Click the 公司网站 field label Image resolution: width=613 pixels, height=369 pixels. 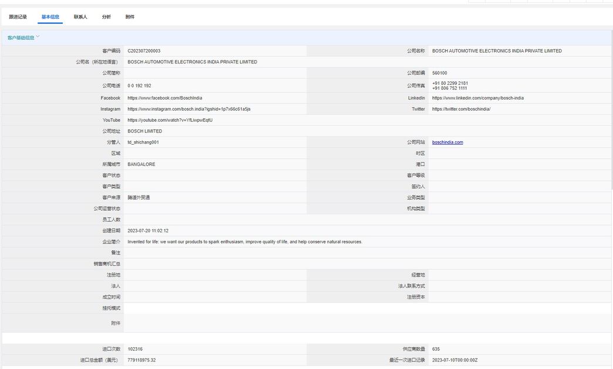pyautogui.click(x=416, y=142)
